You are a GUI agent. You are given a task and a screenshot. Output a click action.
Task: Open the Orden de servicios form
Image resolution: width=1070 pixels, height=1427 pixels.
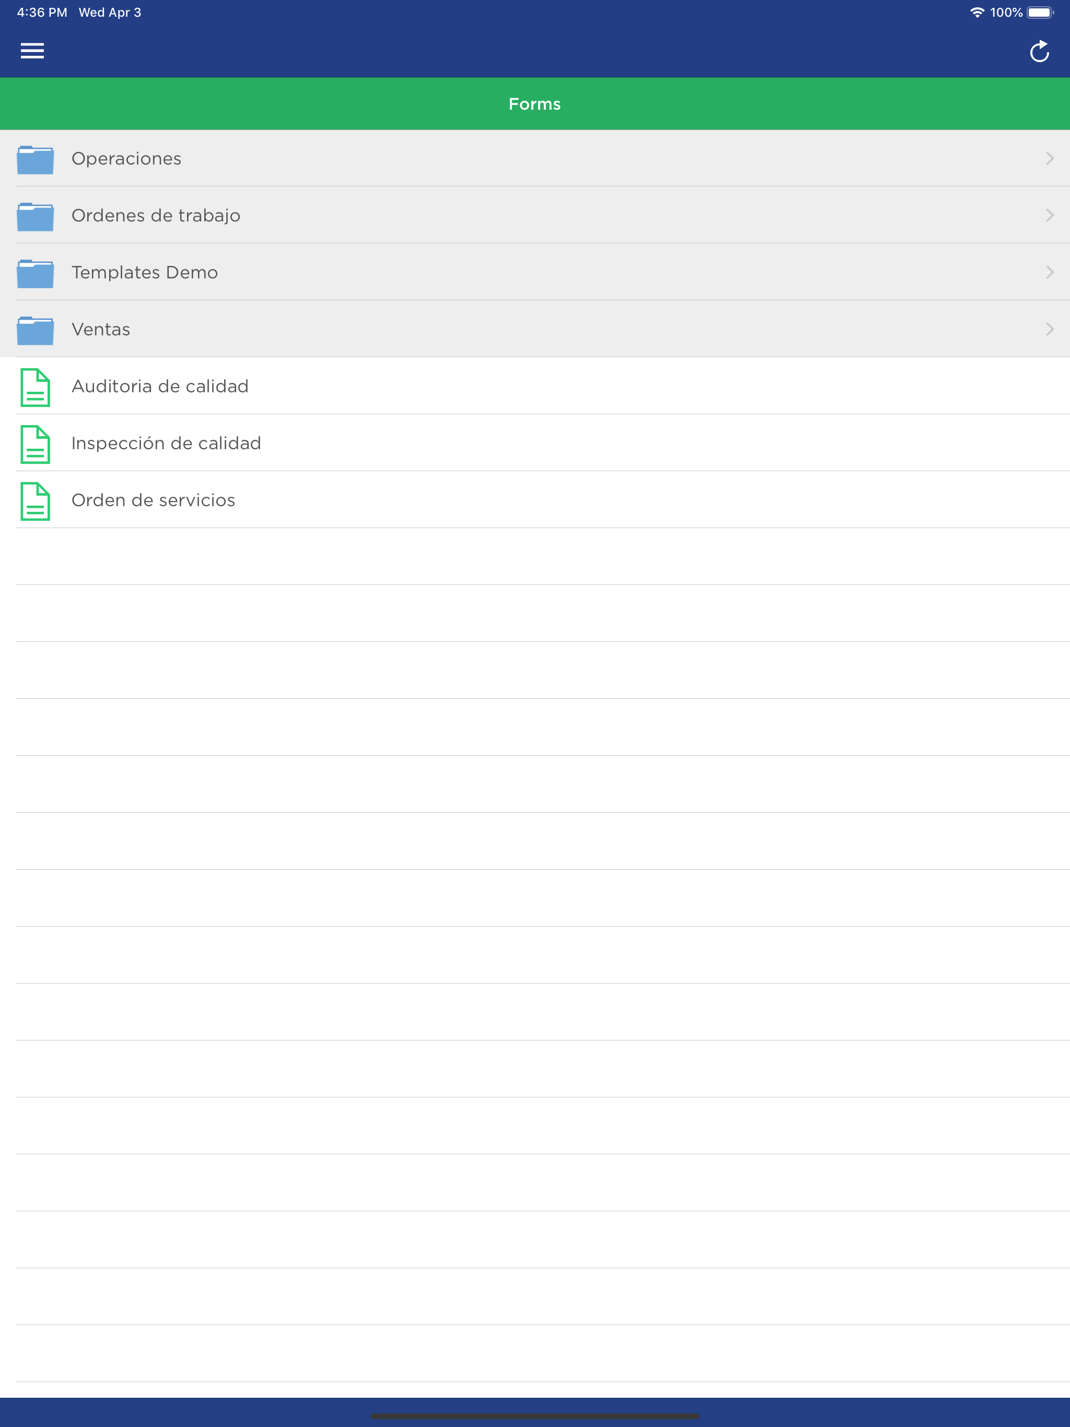click(x=535, y=499)
